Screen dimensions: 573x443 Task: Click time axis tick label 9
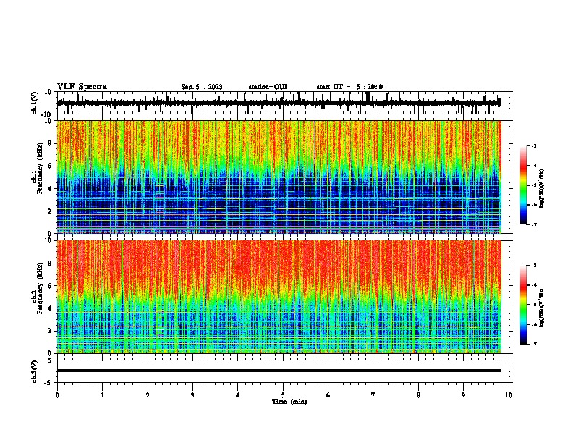point(463,395)
